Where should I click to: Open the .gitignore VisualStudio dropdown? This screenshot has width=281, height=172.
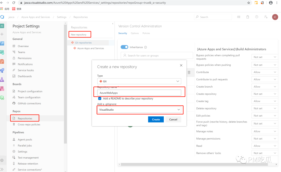coord(140,110)
